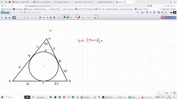177x99 pixels.
Task: Select the no-fill option
Action: [x=98, y=18]
